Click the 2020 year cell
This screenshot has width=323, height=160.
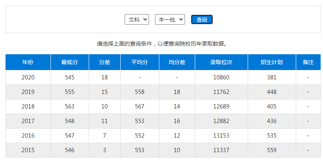tap(28, 77)
